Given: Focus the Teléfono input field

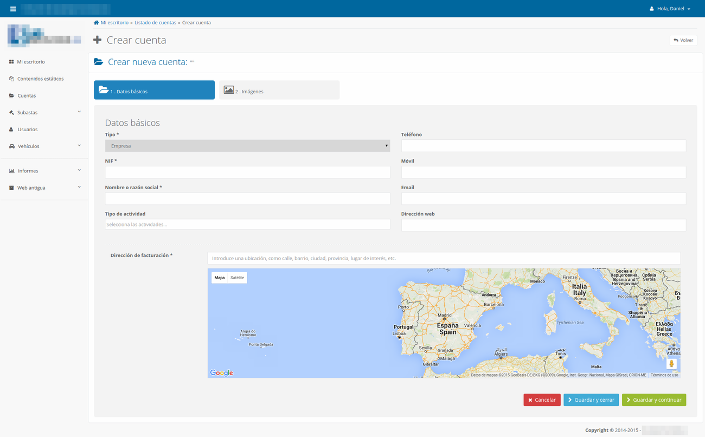Looking at the screenshot, I should pos(543,146).
